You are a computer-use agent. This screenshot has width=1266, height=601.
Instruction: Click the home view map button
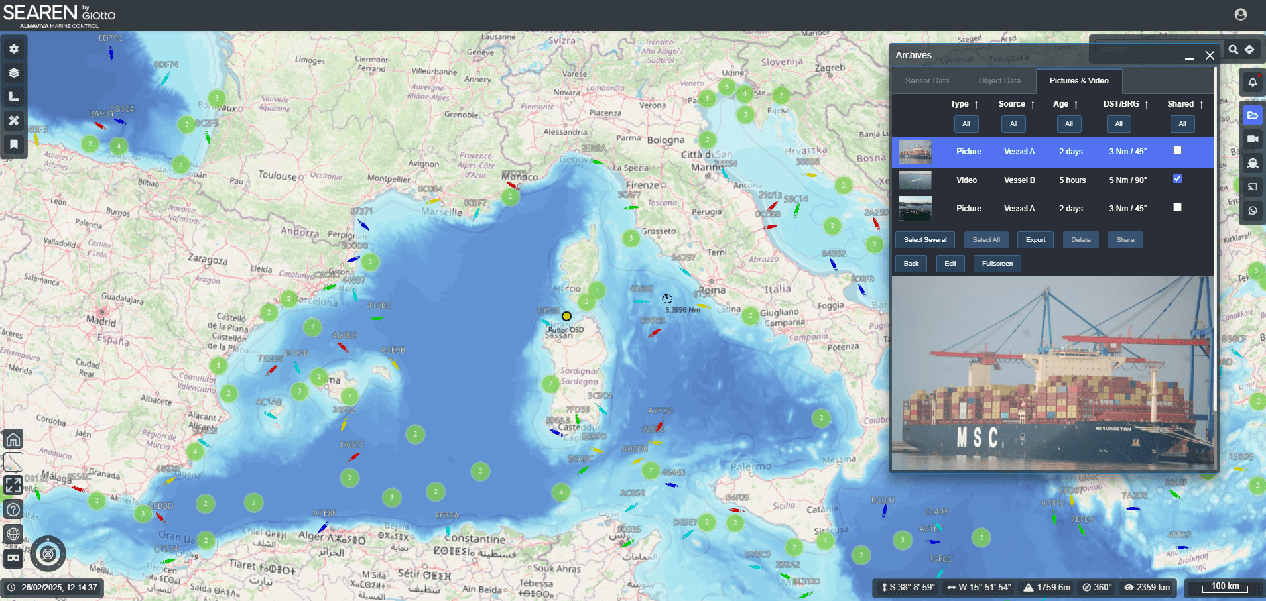coord(13,439)
